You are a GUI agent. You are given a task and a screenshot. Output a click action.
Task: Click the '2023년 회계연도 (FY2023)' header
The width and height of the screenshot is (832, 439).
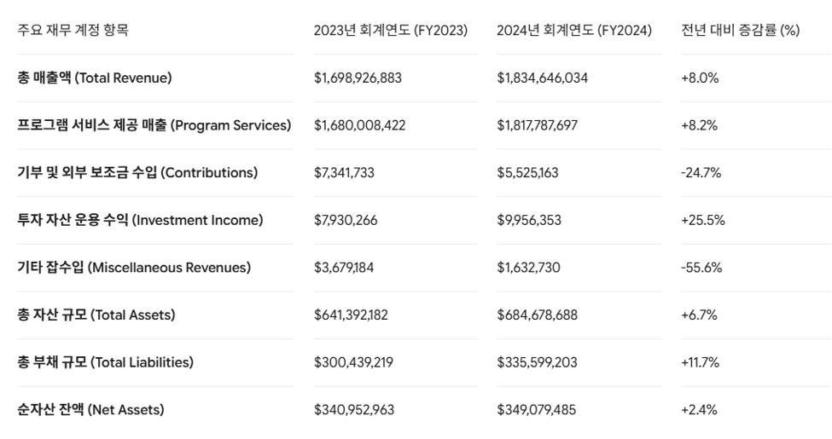click(x=391, y=30)
